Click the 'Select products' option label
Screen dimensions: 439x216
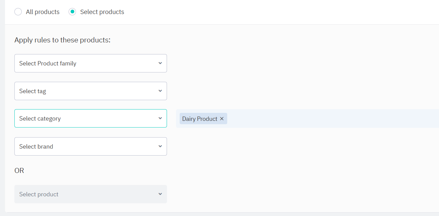point(102,12)
